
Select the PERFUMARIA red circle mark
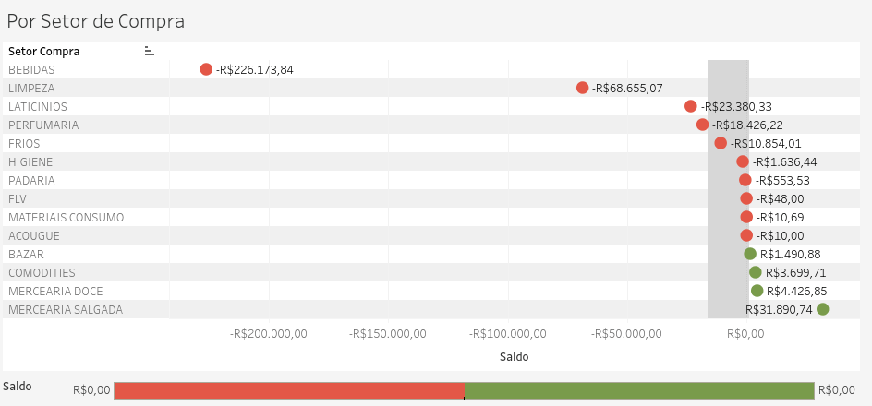(x=702, y=125)
